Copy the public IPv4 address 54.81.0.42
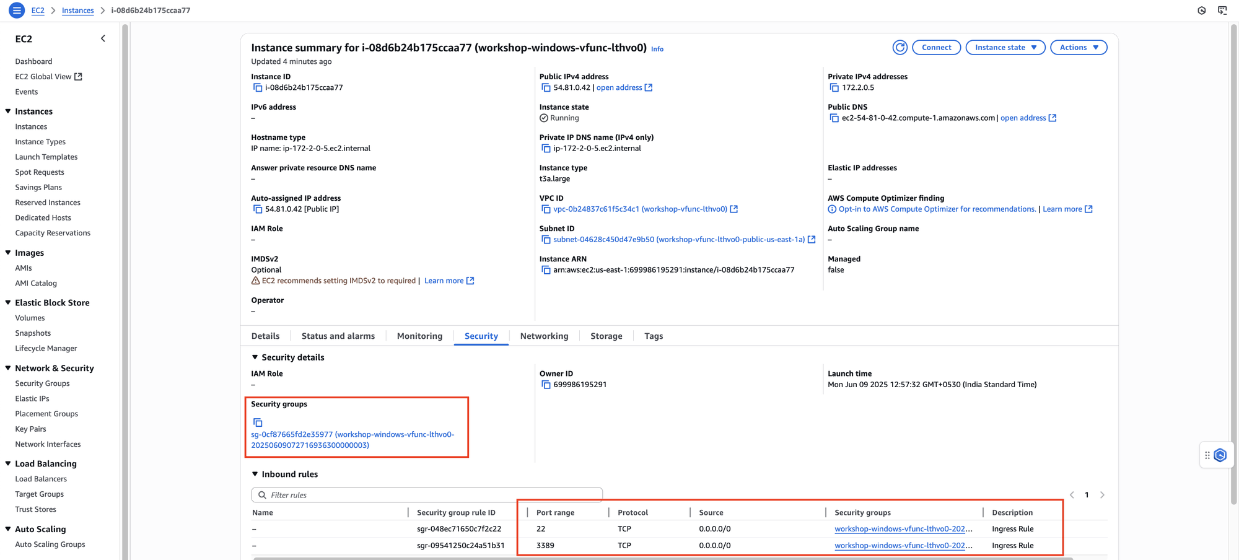The width and height of the screenshot is (1239, 560). point(546,88)
